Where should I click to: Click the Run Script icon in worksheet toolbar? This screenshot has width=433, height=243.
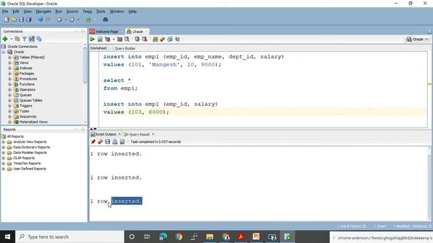tap(100, 39)
